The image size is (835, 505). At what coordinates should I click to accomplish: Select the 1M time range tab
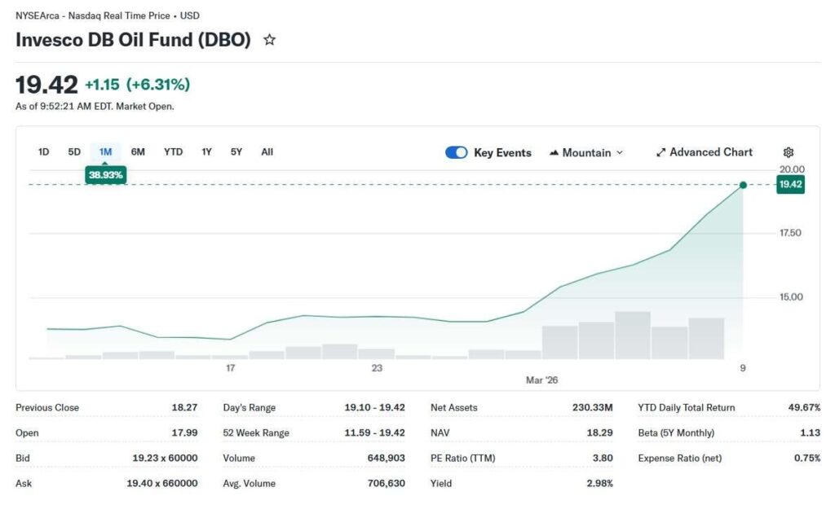coord(105,151)
